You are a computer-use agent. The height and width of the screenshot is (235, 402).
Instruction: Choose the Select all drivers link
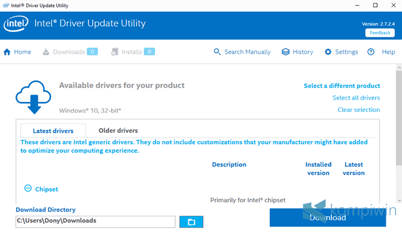coord(356,98)
